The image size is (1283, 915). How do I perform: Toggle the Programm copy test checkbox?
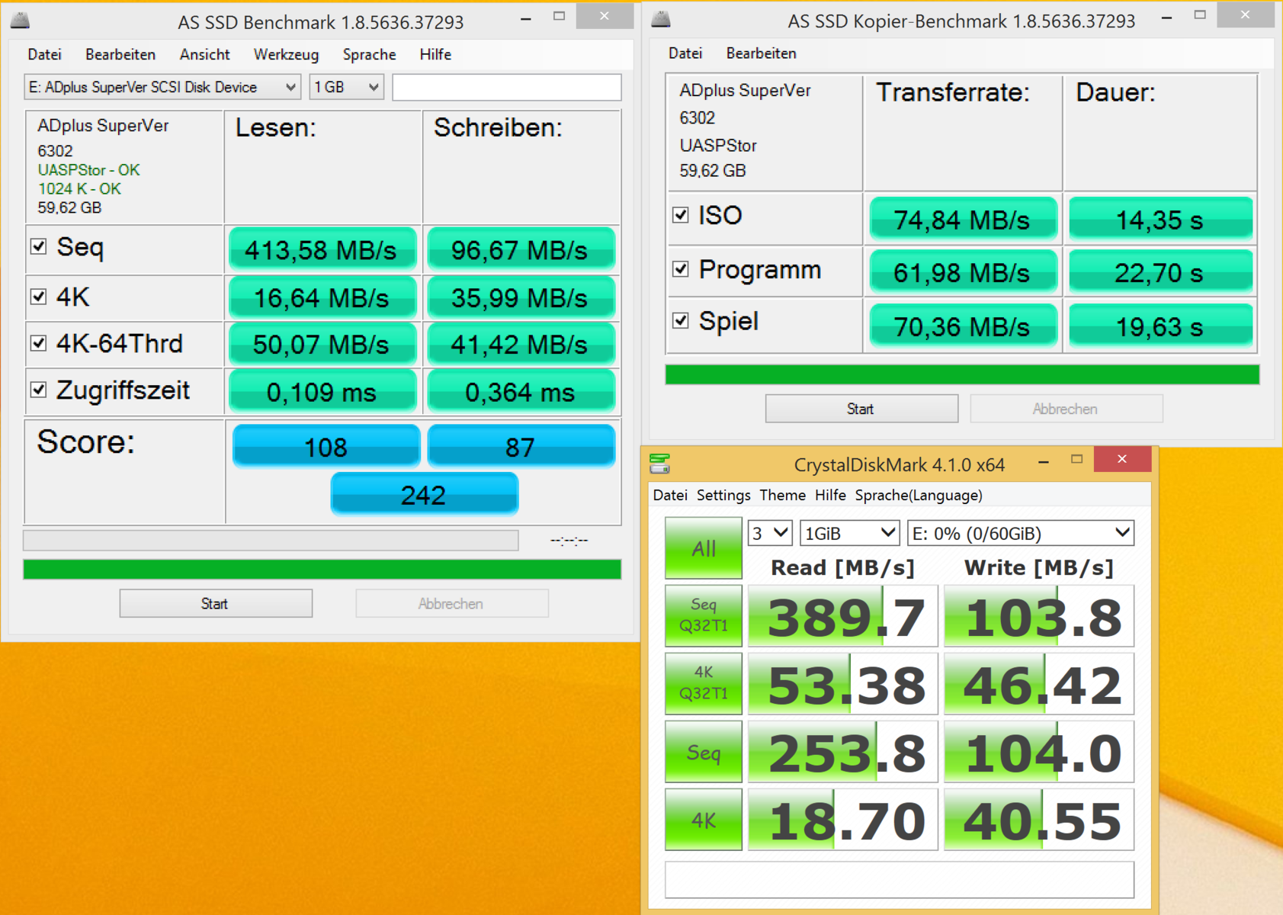(681, 269)
